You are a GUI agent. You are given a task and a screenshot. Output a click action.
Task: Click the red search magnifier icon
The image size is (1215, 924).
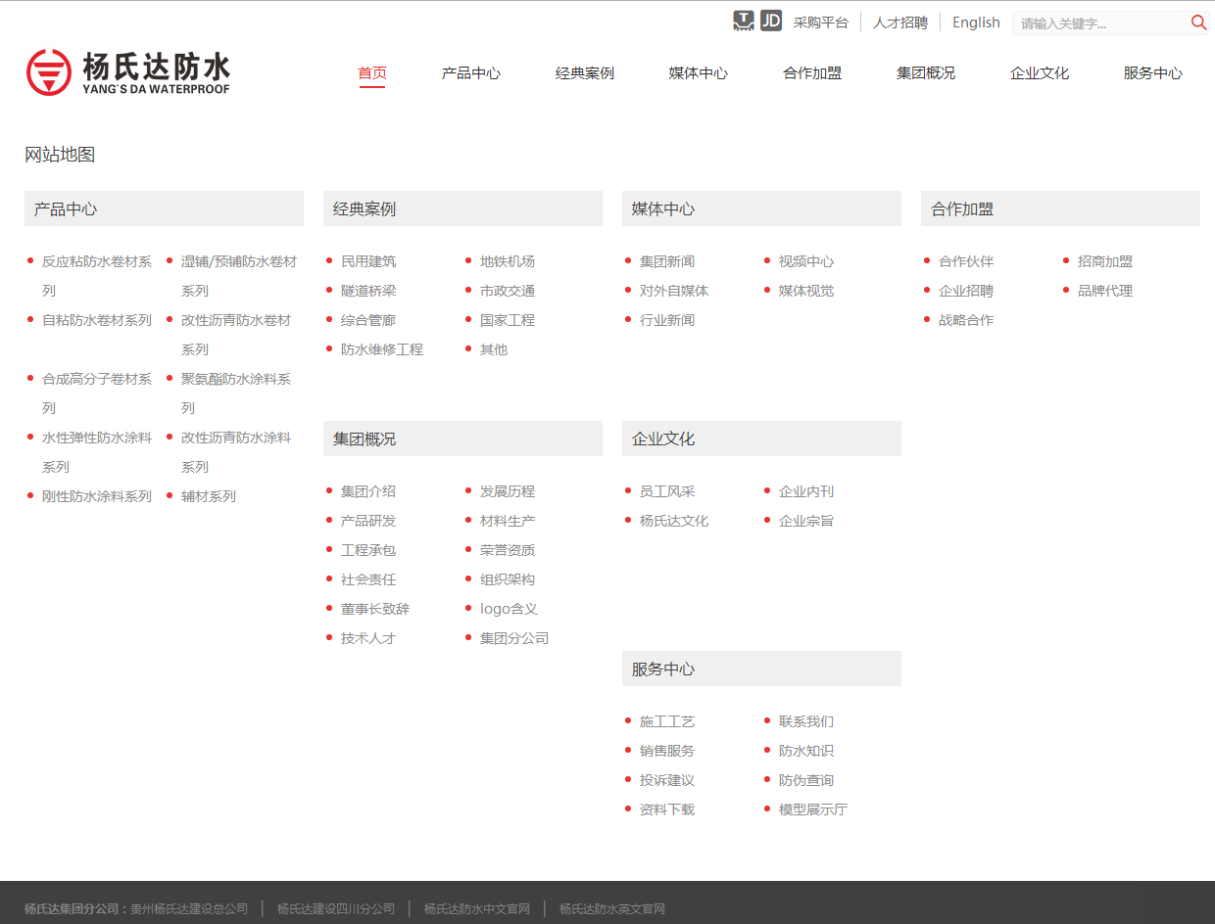(1198, 23)
